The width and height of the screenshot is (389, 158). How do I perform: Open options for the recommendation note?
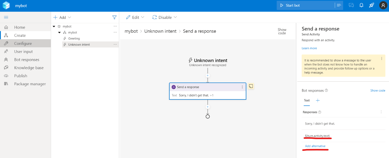pyautogui.click(x=382, y=58)
